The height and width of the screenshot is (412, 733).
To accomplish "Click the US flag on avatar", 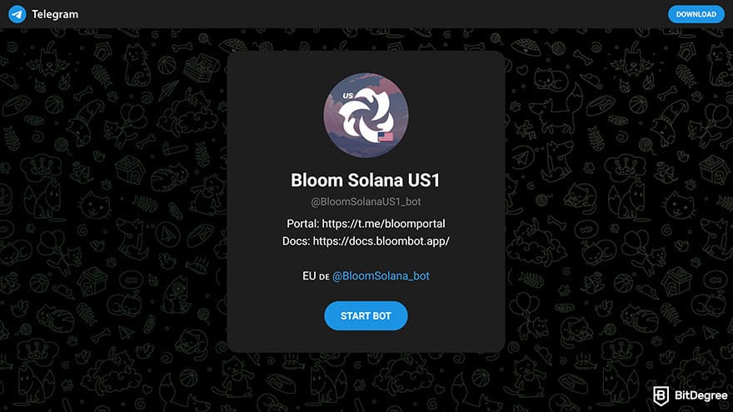I will [386, 137].
